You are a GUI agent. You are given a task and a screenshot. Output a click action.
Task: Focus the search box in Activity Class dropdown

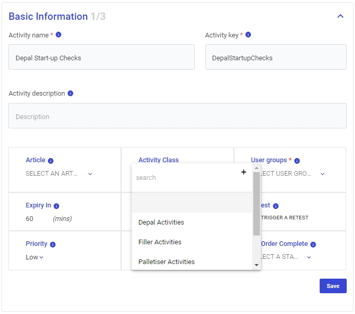click(x=185, y=178)
